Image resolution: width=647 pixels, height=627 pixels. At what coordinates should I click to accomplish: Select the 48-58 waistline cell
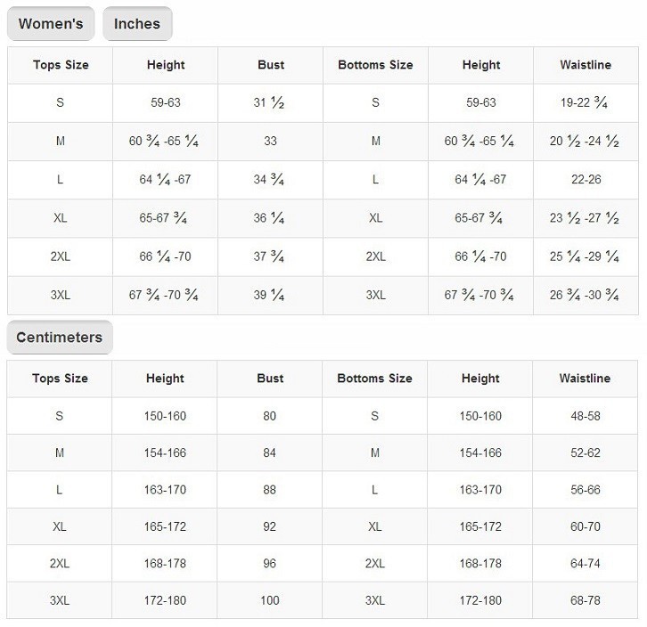click(x=585, y=416)
